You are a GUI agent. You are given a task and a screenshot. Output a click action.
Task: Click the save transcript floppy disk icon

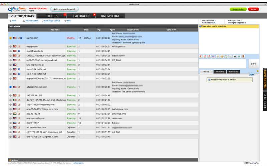pos(214,56)
